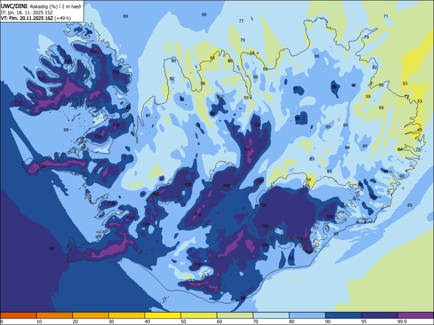434x325 pixels.
Task: Click the legend tick label '70'
Action: click(256, 322)
